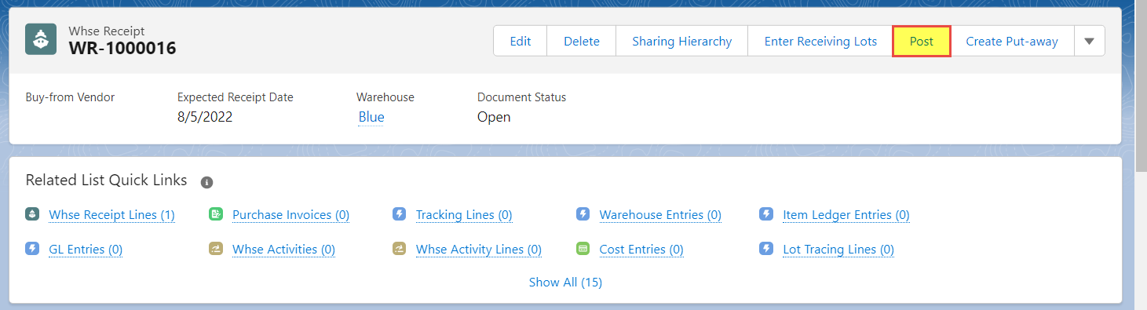Click the Whse Activities icon
1147x310 pixels.
point(216,249)
